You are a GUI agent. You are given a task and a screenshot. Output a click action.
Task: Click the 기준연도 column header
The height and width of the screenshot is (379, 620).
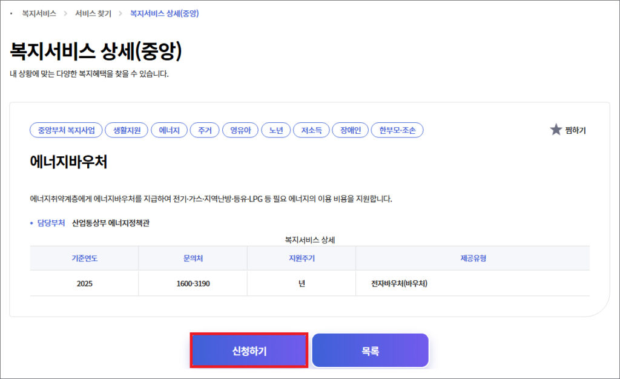point(84,258)
